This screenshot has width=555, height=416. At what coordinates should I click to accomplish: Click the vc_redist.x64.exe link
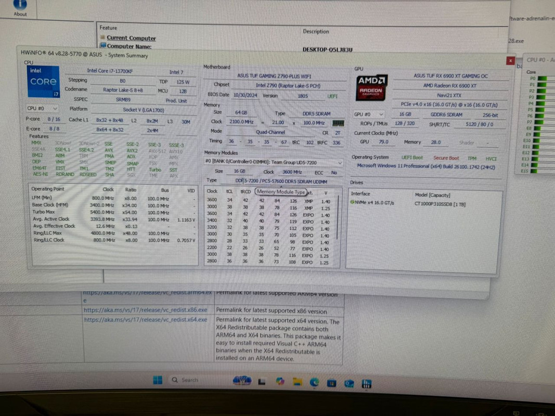click(146, 319)
